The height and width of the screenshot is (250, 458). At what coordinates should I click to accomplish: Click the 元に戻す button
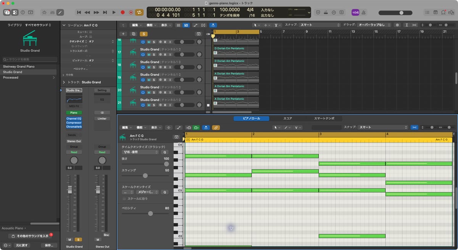[22, 245]
